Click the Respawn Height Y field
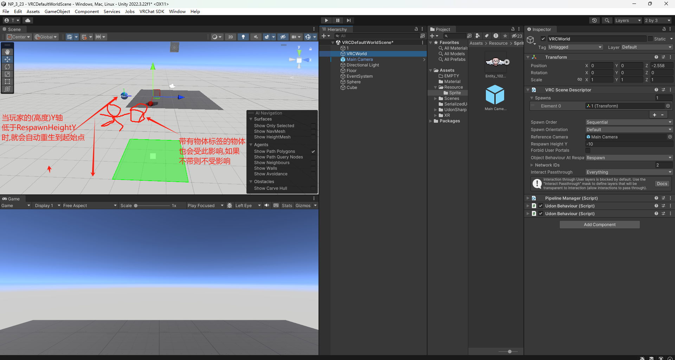Viewport: 675px width, 360px height. click(x=629, y=144)
